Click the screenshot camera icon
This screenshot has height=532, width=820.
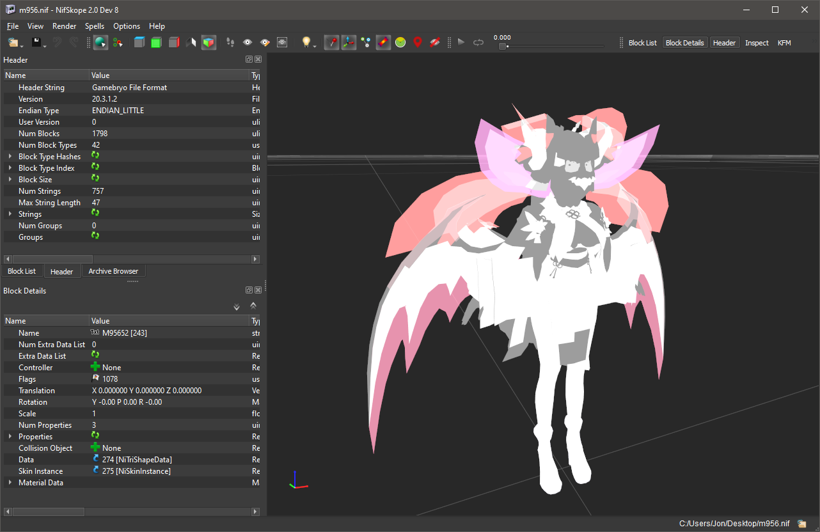(281, 42)
